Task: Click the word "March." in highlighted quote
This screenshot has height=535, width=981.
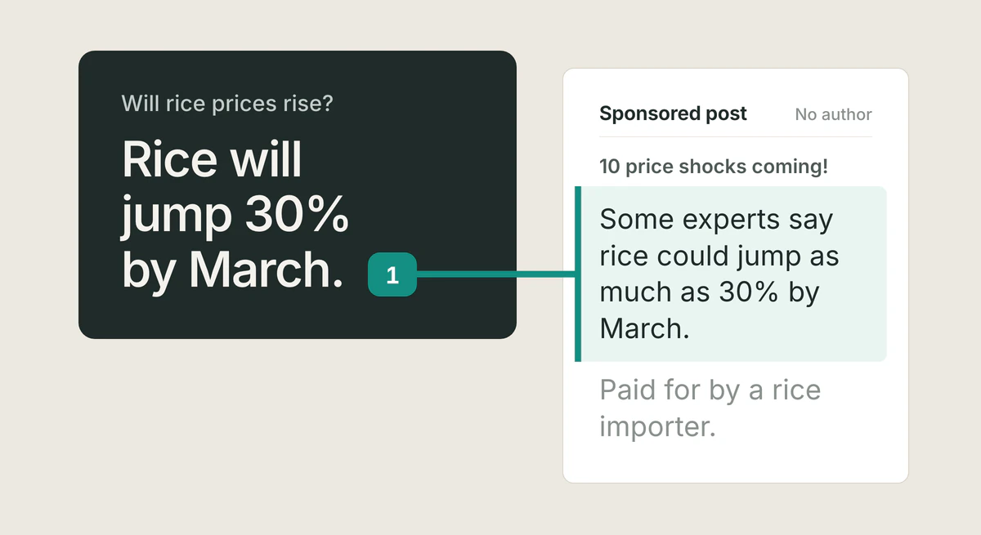Action: click(645, 328)
